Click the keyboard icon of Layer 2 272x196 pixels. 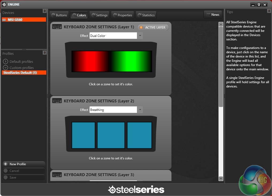(x=57, y=101)
